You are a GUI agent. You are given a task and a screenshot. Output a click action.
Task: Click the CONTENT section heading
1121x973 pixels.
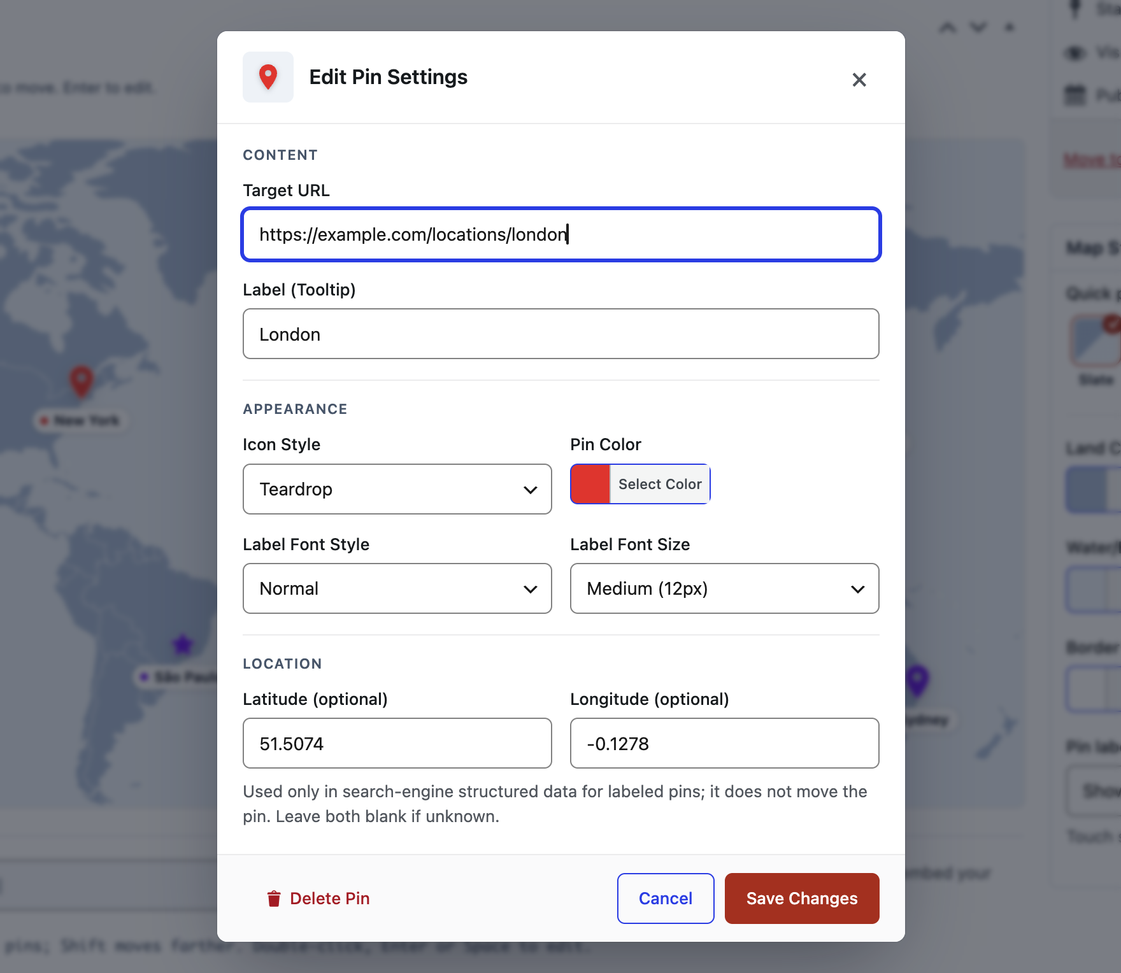(280, 155)
